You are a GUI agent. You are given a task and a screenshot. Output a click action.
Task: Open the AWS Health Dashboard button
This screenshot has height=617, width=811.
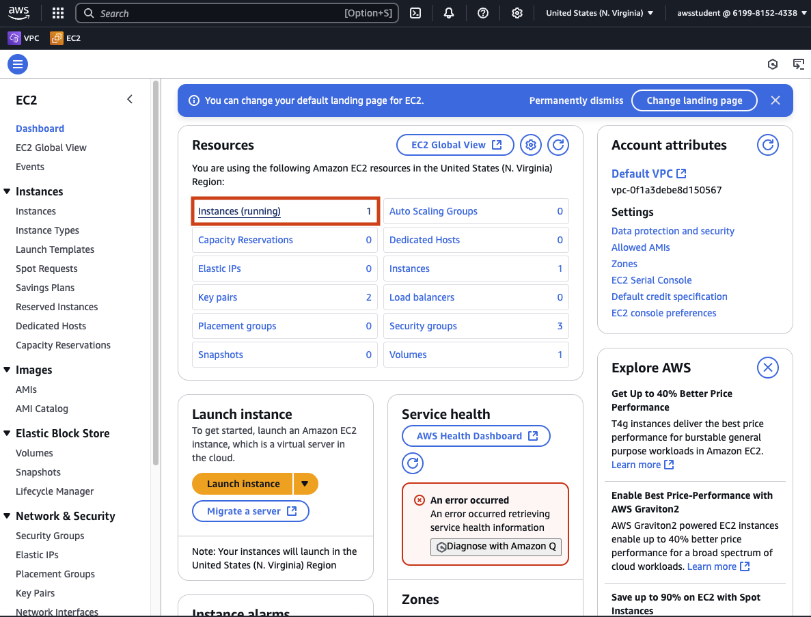pos(476,436)
